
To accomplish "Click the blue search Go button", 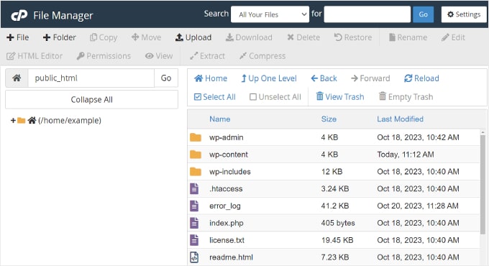I will click(x=423, y=14).
